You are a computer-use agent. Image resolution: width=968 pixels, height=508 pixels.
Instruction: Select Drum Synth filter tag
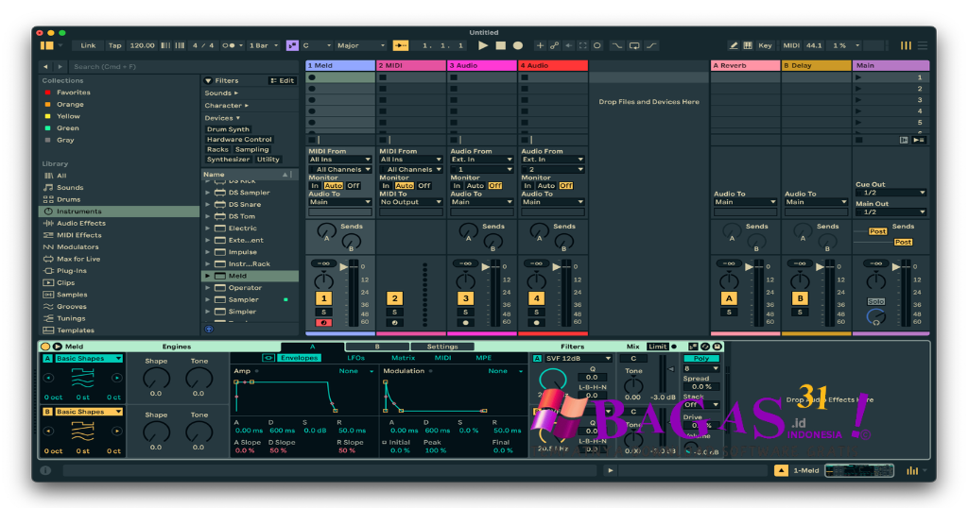tap(228, 129)
